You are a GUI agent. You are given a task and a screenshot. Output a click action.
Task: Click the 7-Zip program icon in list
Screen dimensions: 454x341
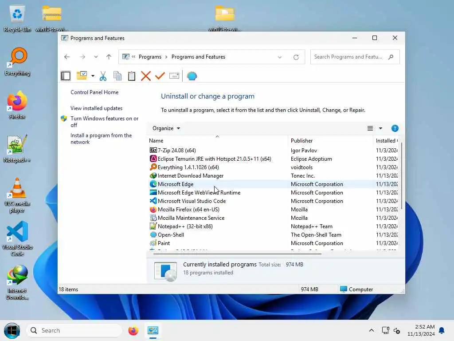(153, 150)
